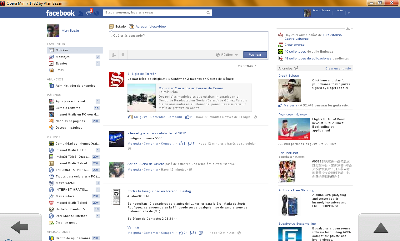
Task: Open 40 solicitudes game requests
Action: click(295, 52)
